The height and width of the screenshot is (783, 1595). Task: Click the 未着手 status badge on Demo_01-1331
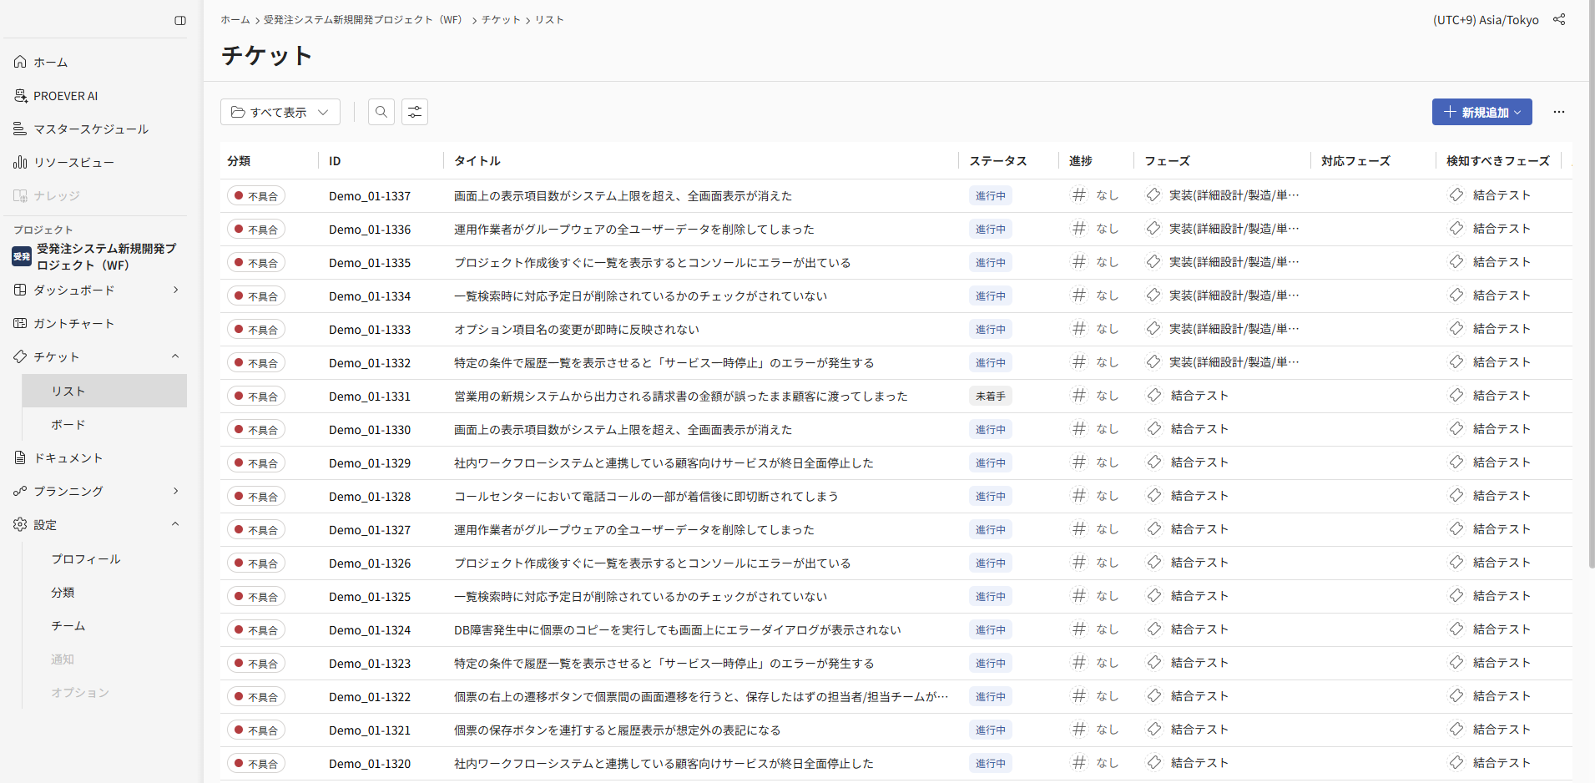990,397
